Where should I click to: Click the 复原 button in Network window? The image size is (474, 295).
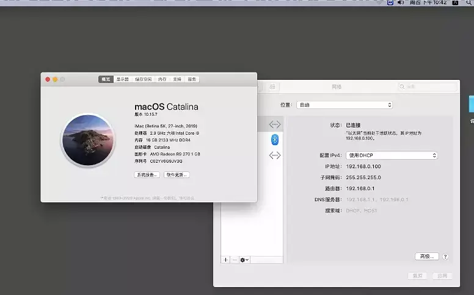[x=417, y=275]
